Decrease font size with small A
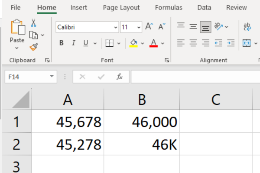 pyautogui.click(x=162, y=26)
